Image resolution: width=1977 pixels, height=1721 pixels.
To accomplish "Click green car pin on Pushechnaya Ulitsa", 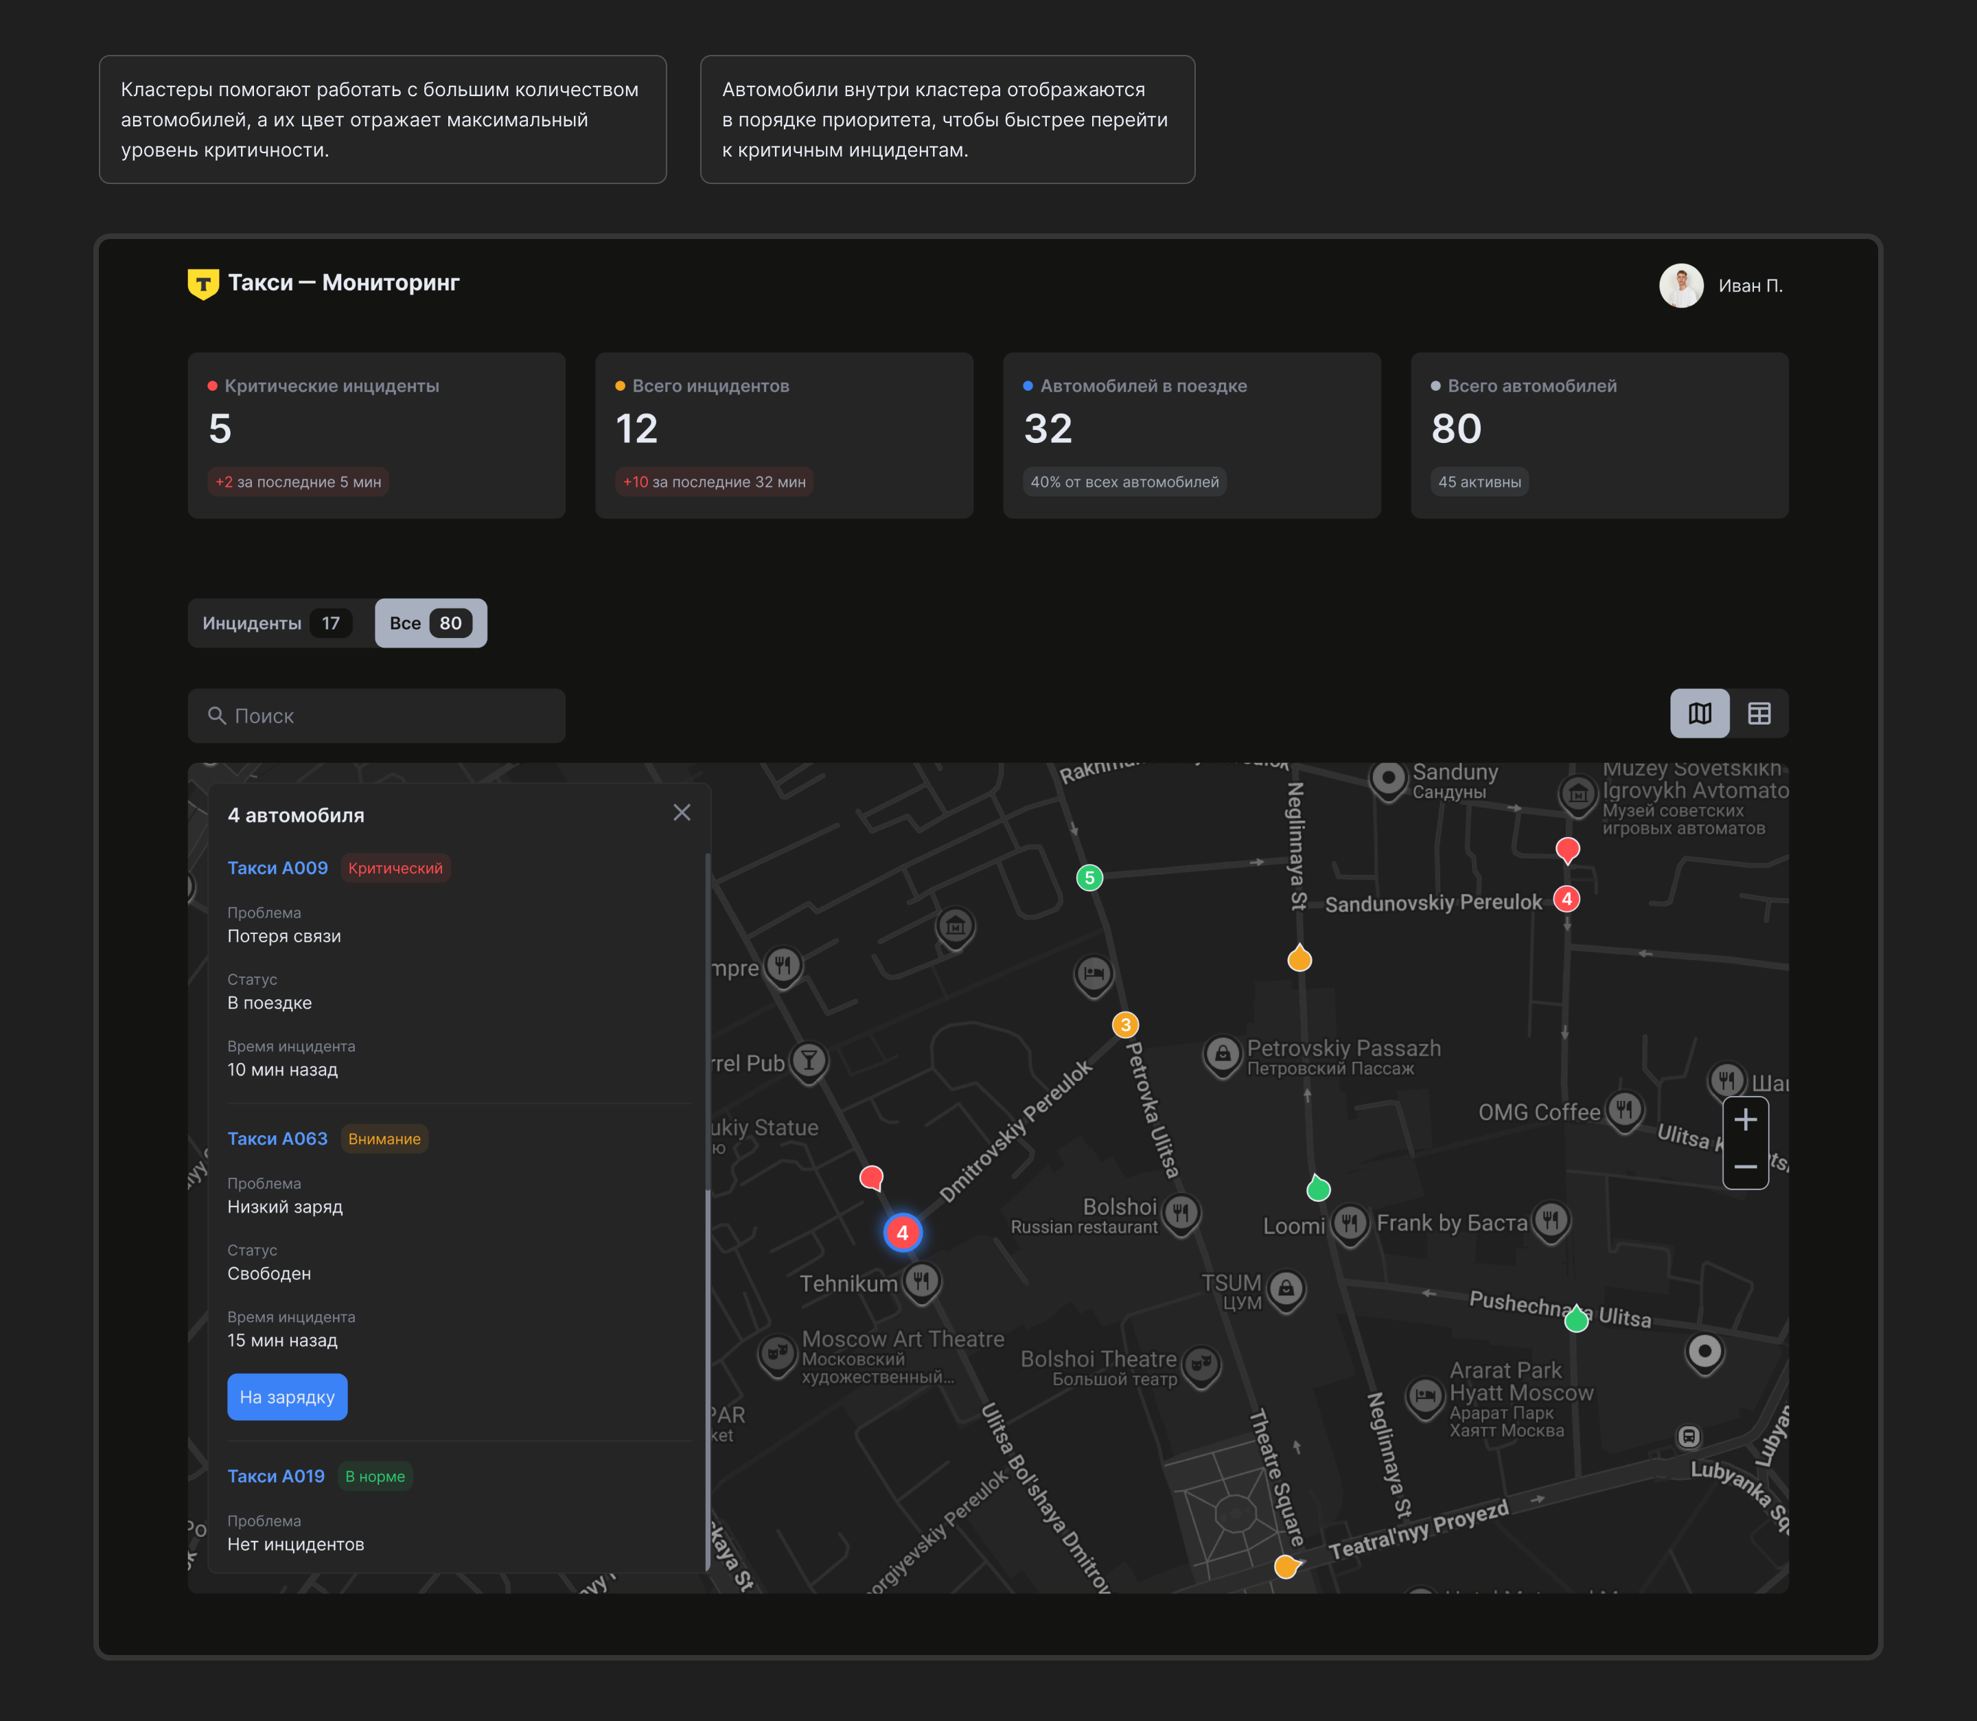I will point(1576,1319).
